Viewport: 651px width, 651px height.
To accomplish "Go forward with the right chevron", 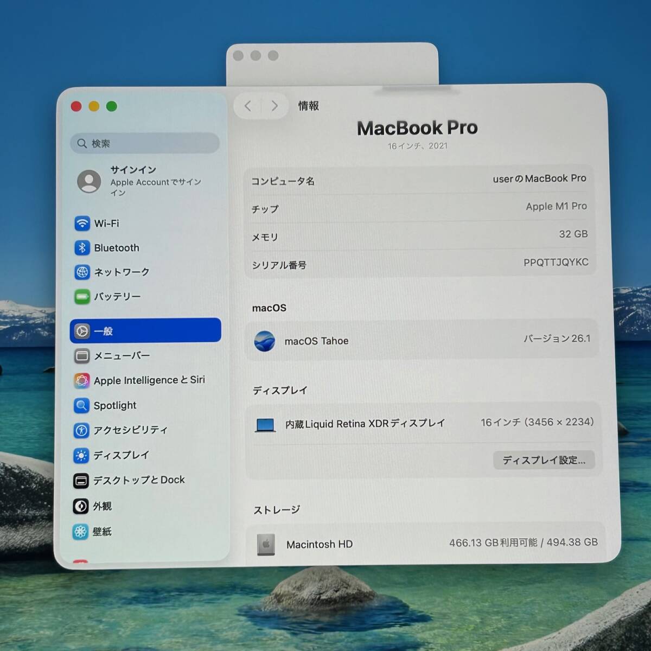I will point(275,106).
